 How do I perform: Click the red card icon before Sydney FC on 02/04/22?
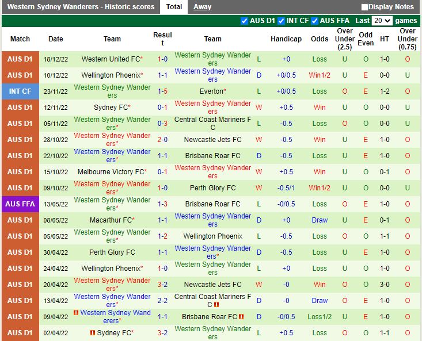point(93,333)
